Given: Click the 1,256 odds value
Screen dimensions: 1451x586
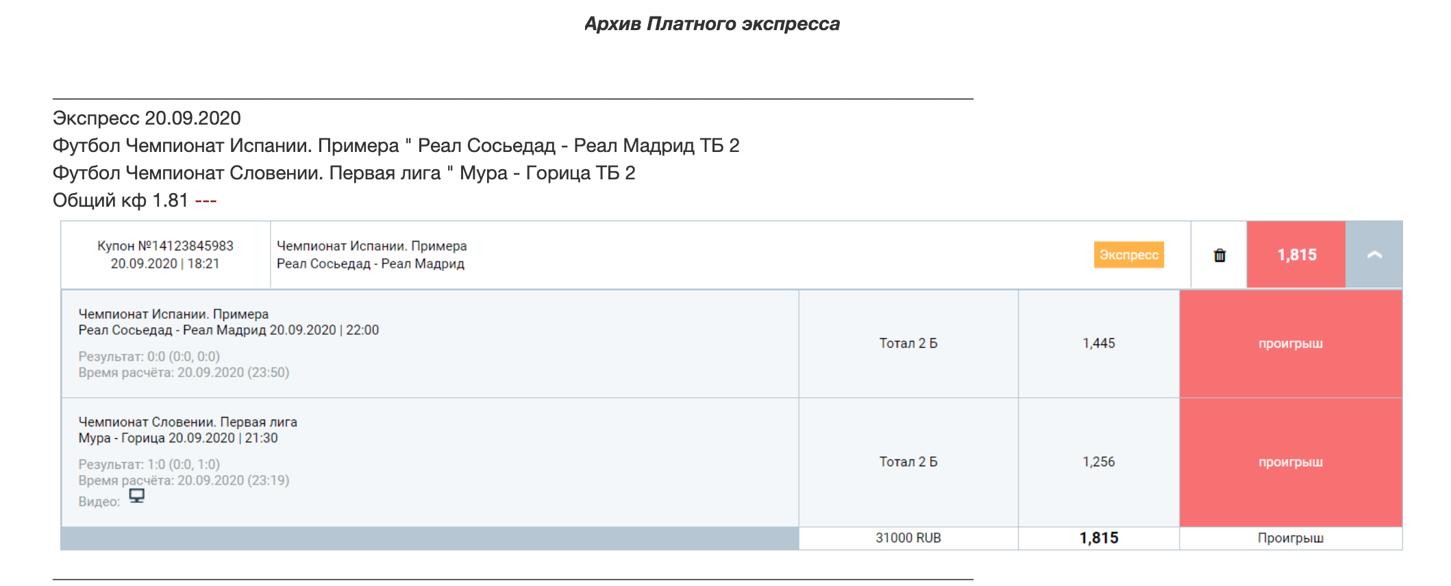Looking at the screenshot, I should [1099, 462].
